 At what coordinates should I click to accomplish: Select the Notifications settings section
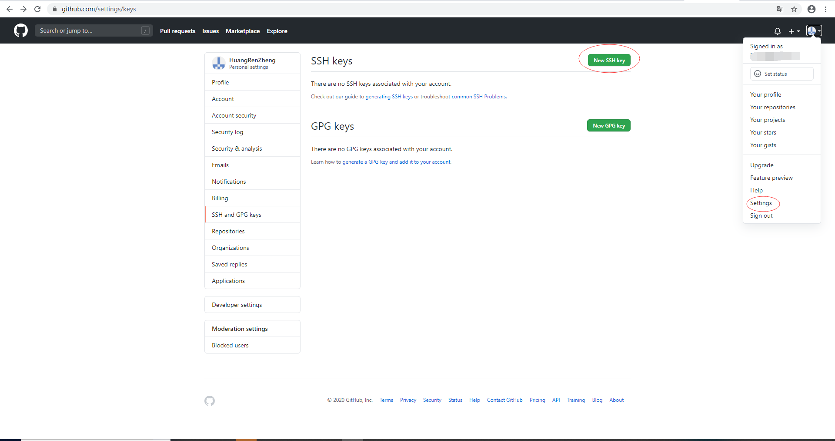(x=228, y=182)
